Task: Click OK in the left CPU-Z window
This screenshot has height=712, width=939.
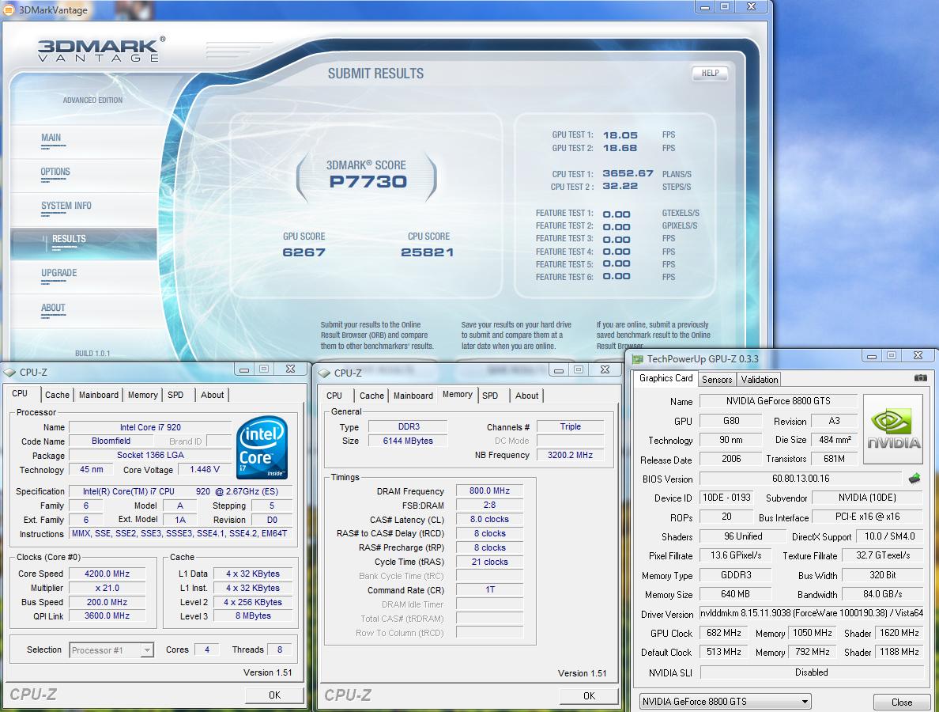Action: 274,695
